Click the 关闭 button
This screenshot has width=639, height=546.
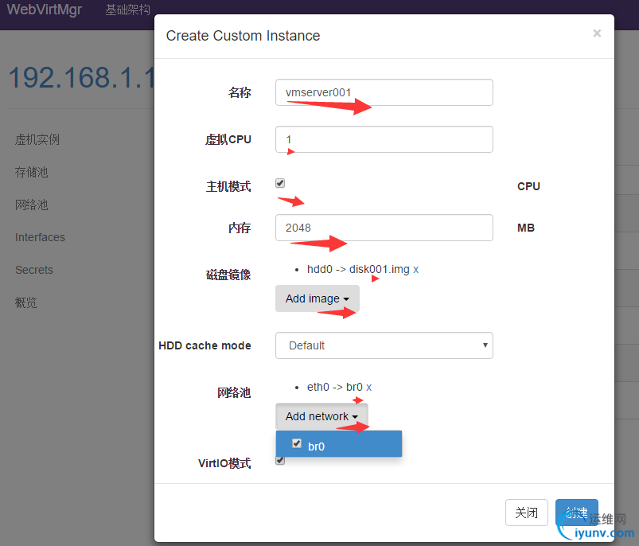[526, 513]
